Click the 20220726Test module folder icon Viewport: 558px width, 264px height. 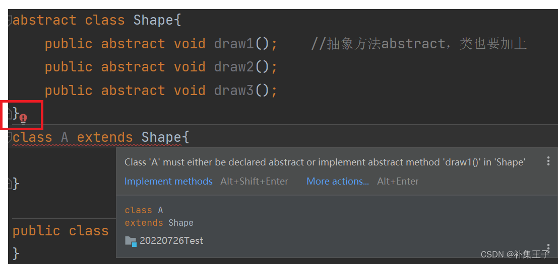pyautogui.click(x=131, y=241)
